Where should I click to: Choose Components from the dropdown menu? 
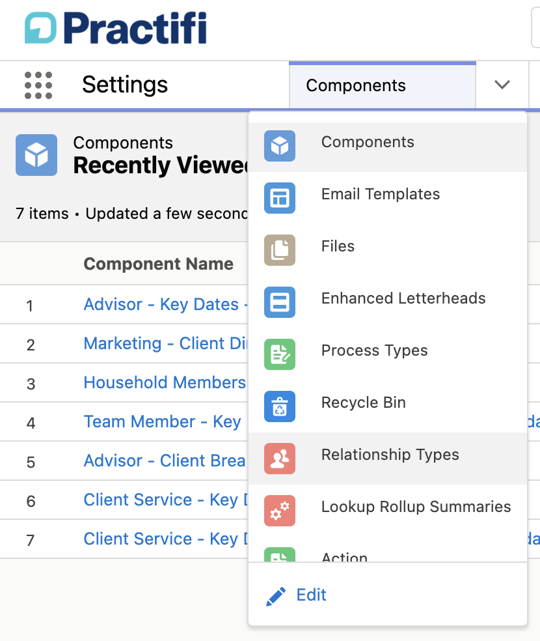point(388,146)
